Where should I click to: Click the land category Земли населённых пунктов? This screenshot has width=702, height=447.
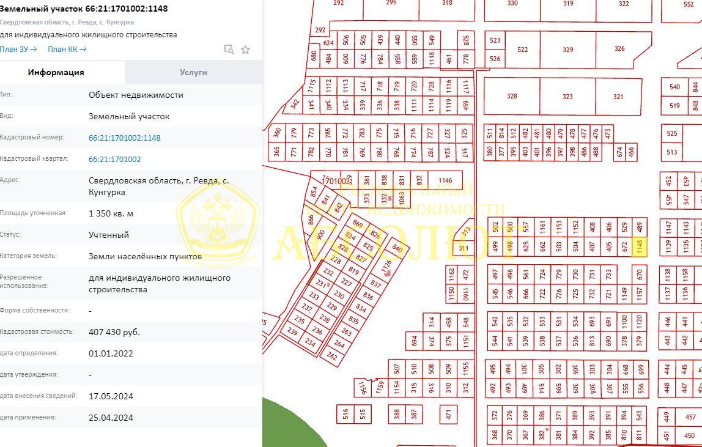click(145, 256)
